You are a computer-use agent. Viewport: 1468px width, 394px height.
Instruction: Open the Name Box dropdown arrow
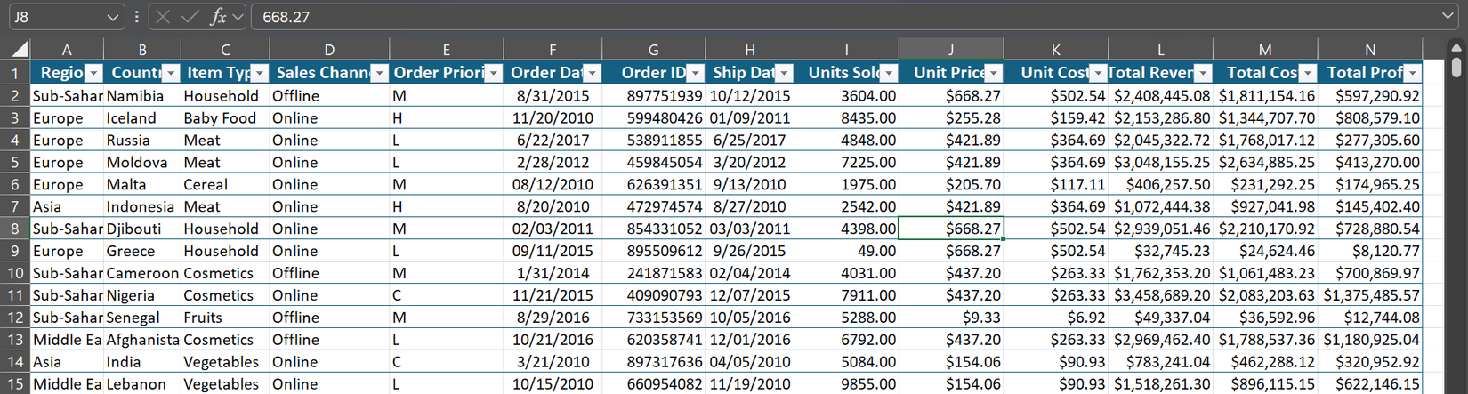click(113, 17)
